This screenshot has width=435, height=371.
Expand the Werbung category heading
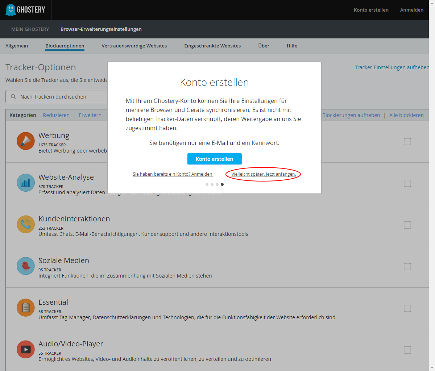click(x=54, y=136)
